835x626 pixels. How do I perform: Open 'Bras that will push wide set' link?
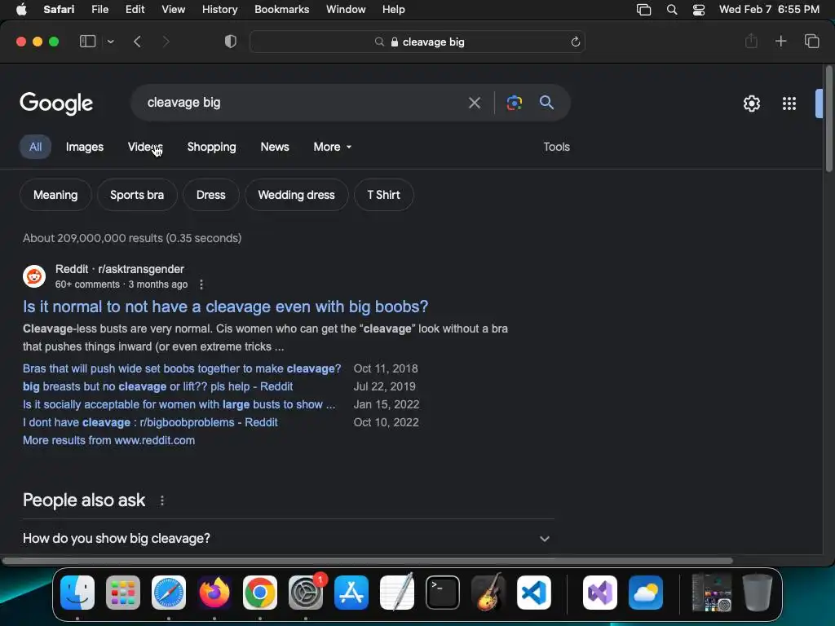pyautogui.click(x=182, y=368)
